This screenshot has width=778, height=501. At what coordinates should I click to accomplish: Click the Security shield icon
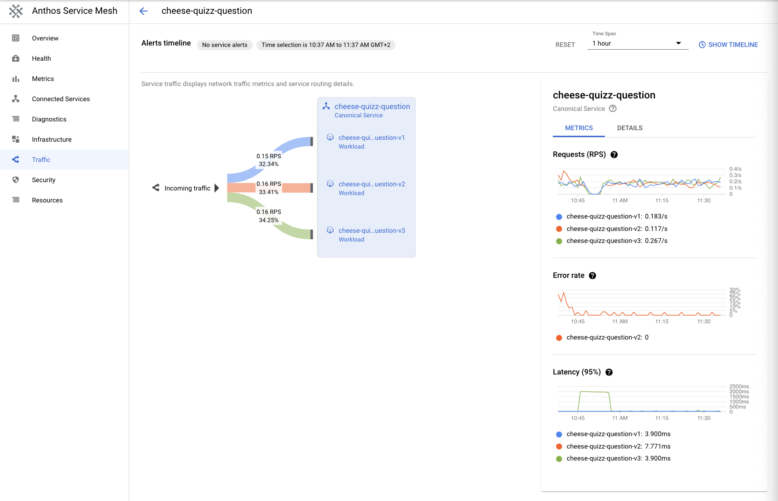click(16, 180)
